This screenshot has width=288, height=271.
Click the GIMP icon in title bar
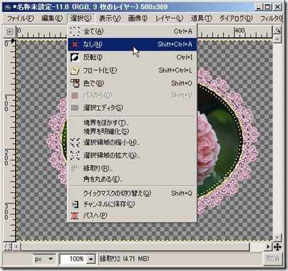tap(8, 7)
